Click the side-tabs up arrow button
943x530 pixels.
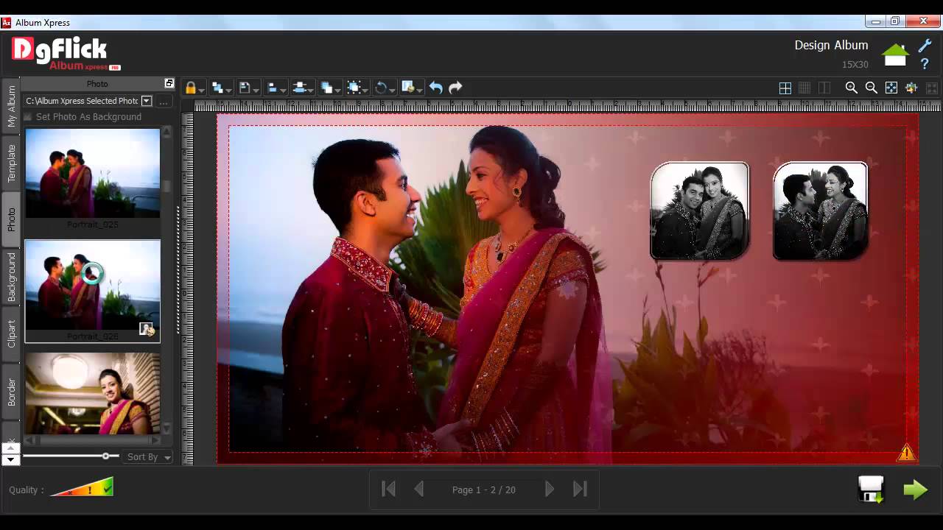point(10,448)
